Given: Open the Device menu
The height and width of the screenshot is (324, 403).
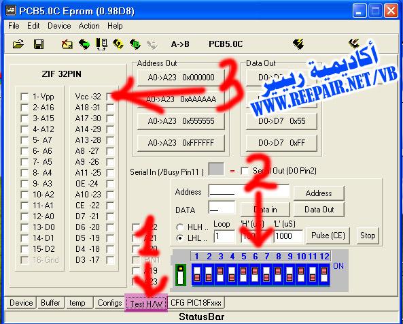Looking at the screenshot, I should 59,26.
